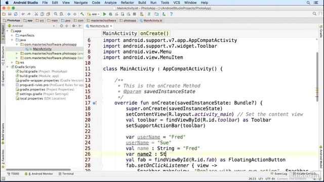Toggle the Gradle side panel
The image size is (324, 182).
coord(321,31)
